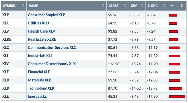This screenshot has width=188, height=103.
Task: Sort by % CHG column arrows icon
Action: point(164,6)
